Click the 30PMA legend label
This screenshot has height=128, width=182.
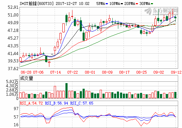point(145,4)
